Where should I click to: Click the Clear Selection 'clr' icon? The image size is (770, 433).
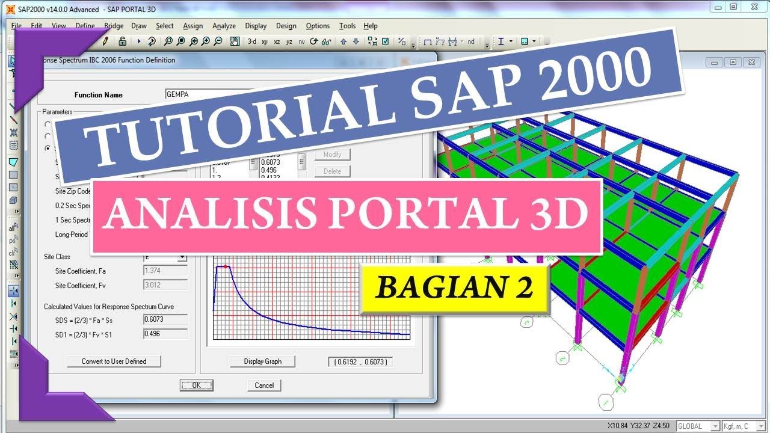[13, 253]
